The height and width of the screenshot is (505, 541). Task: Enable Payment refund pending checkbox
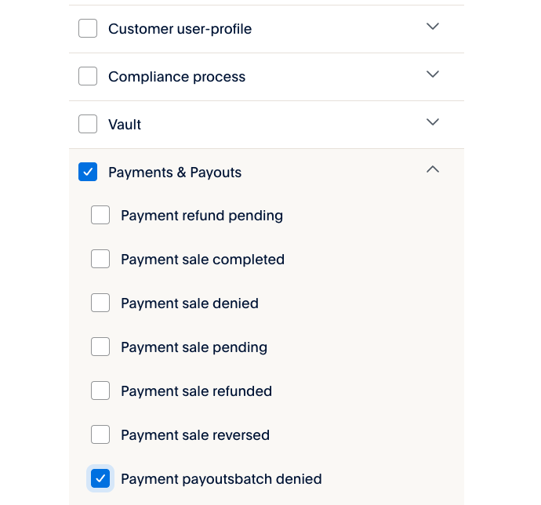pos(100,216)
